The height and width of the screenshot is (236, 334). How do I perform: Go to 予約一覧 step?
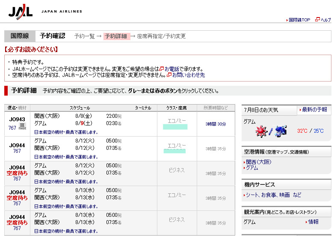[84, 36]
